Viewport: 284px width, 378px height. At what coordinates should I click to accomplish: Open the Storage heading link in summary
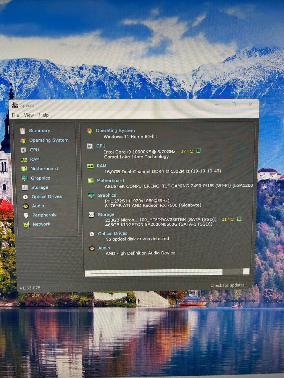[106, 215]
